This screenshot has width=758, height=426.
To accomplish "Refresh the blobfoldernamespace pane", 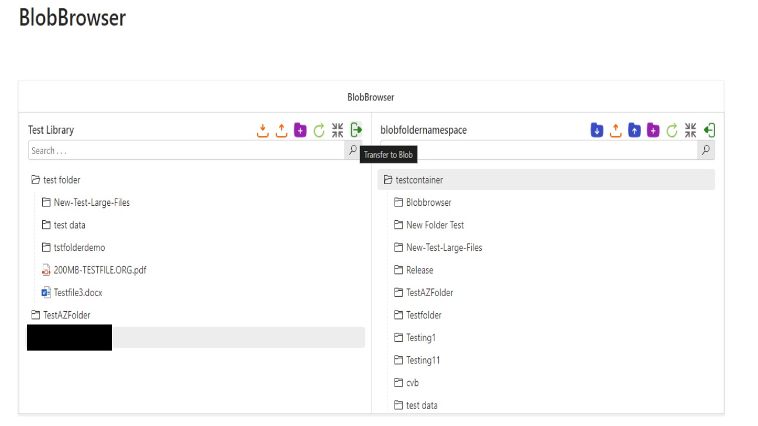I will point(672,130).
